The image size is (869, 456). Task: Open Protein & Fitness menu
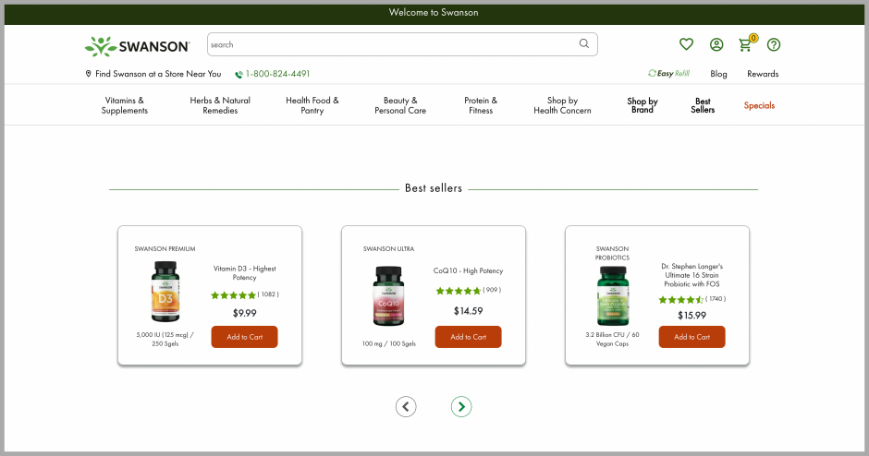[481, 105]
